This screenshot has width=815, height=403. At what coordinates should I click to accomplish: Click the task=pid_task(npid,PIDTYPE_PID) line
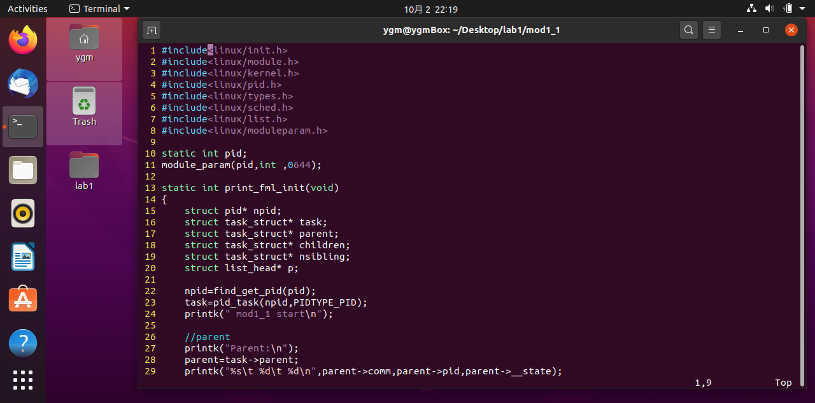[276, 302]
